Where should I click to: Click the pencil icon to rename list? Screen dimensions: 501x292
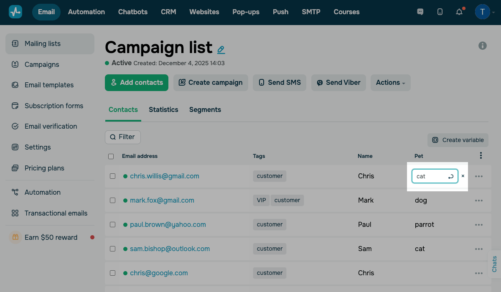tap(221, 50)
